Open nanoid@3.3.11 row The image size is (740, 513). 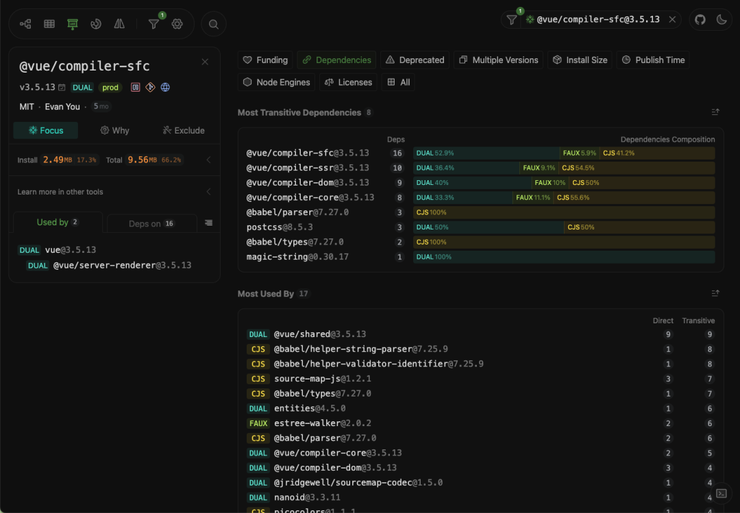[480, 497]
